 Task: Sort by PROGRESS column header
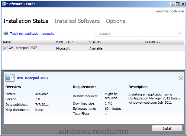pos(161,42)
